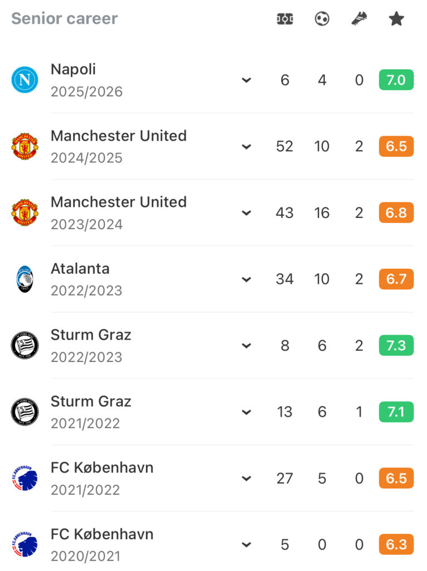Expand Manchester United 2023/2024 season details
The height and width of the screenshot is (571, 427).
(246, 213)
